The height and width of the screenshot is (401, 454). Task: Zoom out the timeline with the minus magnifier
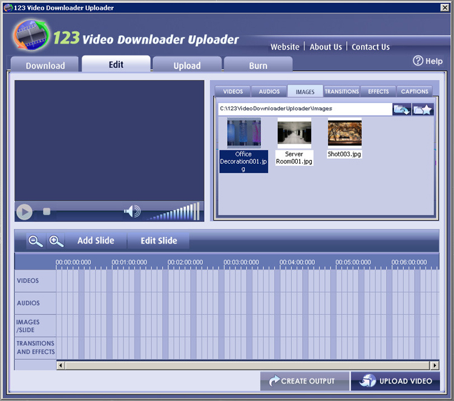coord(36,241)
